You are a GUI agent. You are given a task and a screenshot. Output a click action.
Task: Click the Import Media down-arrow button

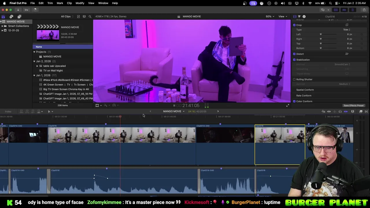tap(18, 10)
